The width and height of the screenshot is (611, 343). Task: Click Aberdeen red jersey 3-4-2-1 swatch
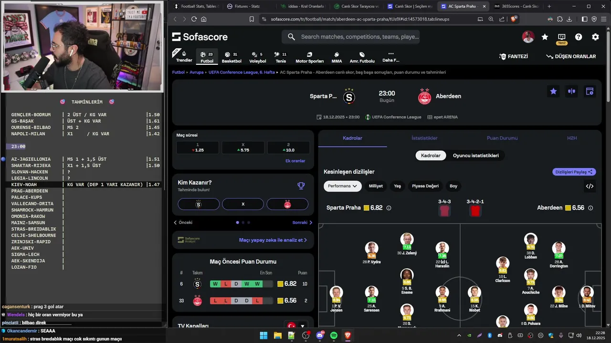[475, 211]
